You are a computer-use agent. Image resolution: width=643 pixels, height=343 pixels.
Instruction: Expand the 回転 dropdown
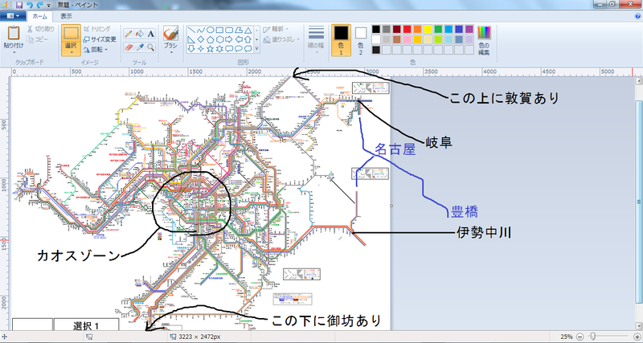pos(95,50)
